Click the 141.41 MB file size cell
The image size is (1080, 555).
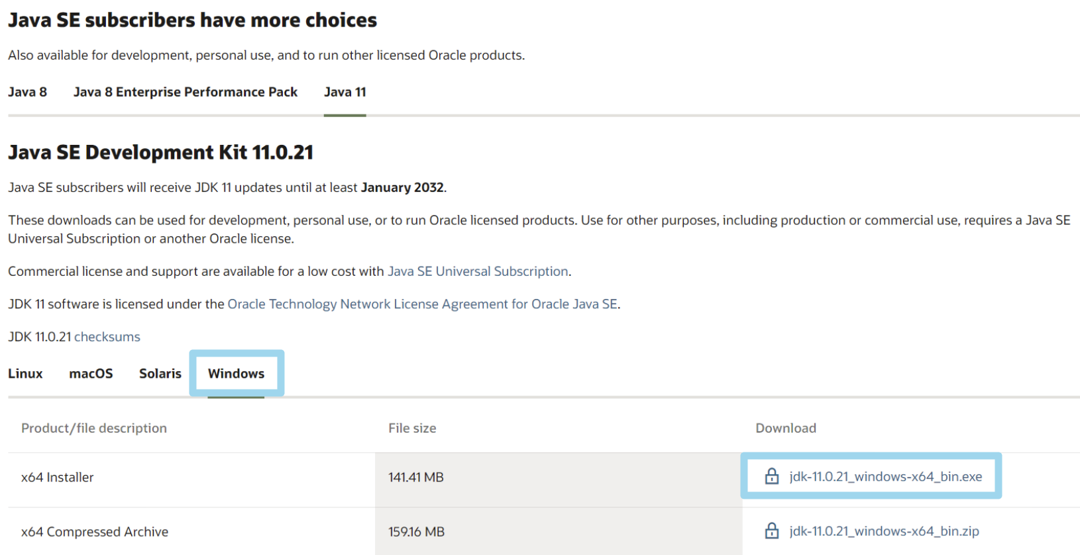(416, 478)
